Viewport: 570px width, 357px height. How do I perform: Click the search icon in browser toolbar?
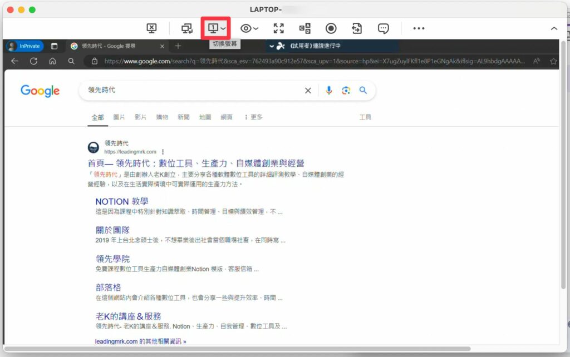71,61
